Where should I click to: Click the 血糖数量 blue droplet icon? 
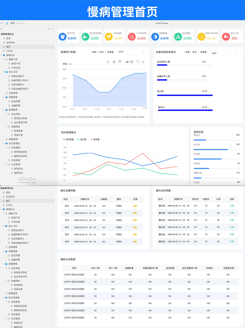click(155, 36)
